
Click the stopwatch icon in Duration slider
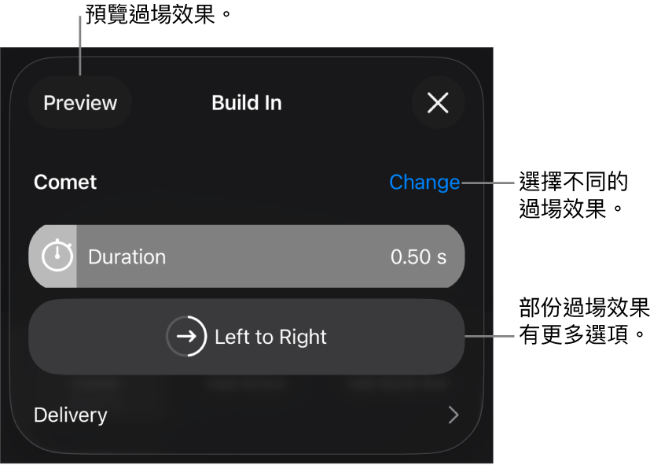click(x=57, y=256)
